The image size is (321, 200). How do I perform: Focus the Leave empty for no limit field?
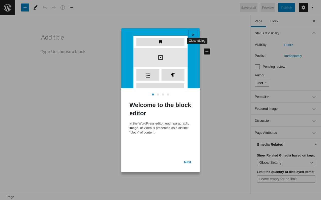click(x=286, y=179)
